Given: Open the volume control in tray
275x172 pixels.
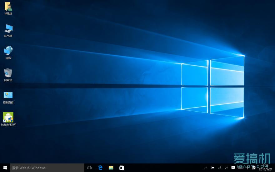Looking at the screenshot, I should [226, 168].
